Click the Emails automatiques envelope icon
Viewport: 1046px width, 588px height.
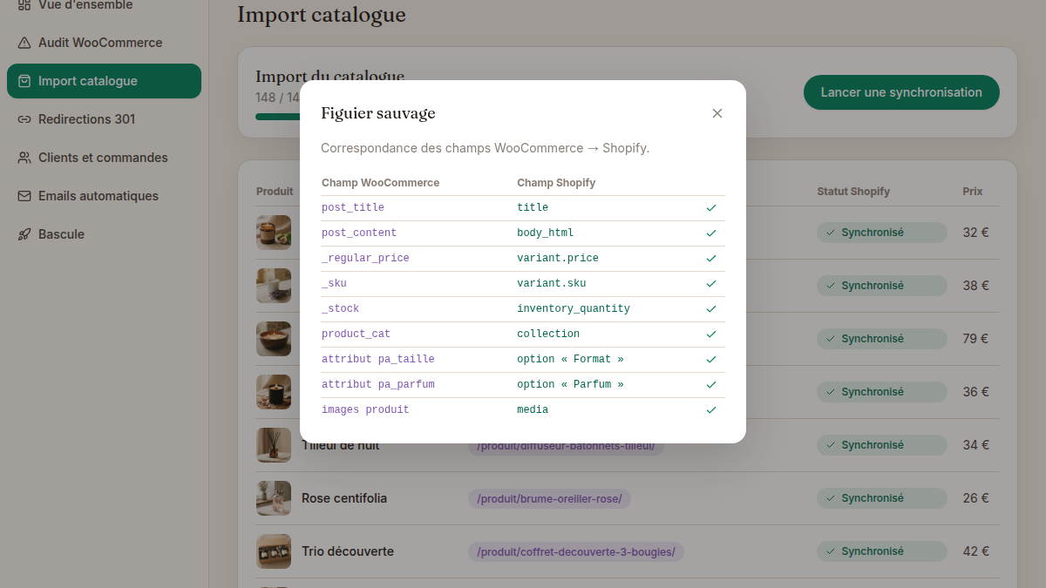(24, 196)
